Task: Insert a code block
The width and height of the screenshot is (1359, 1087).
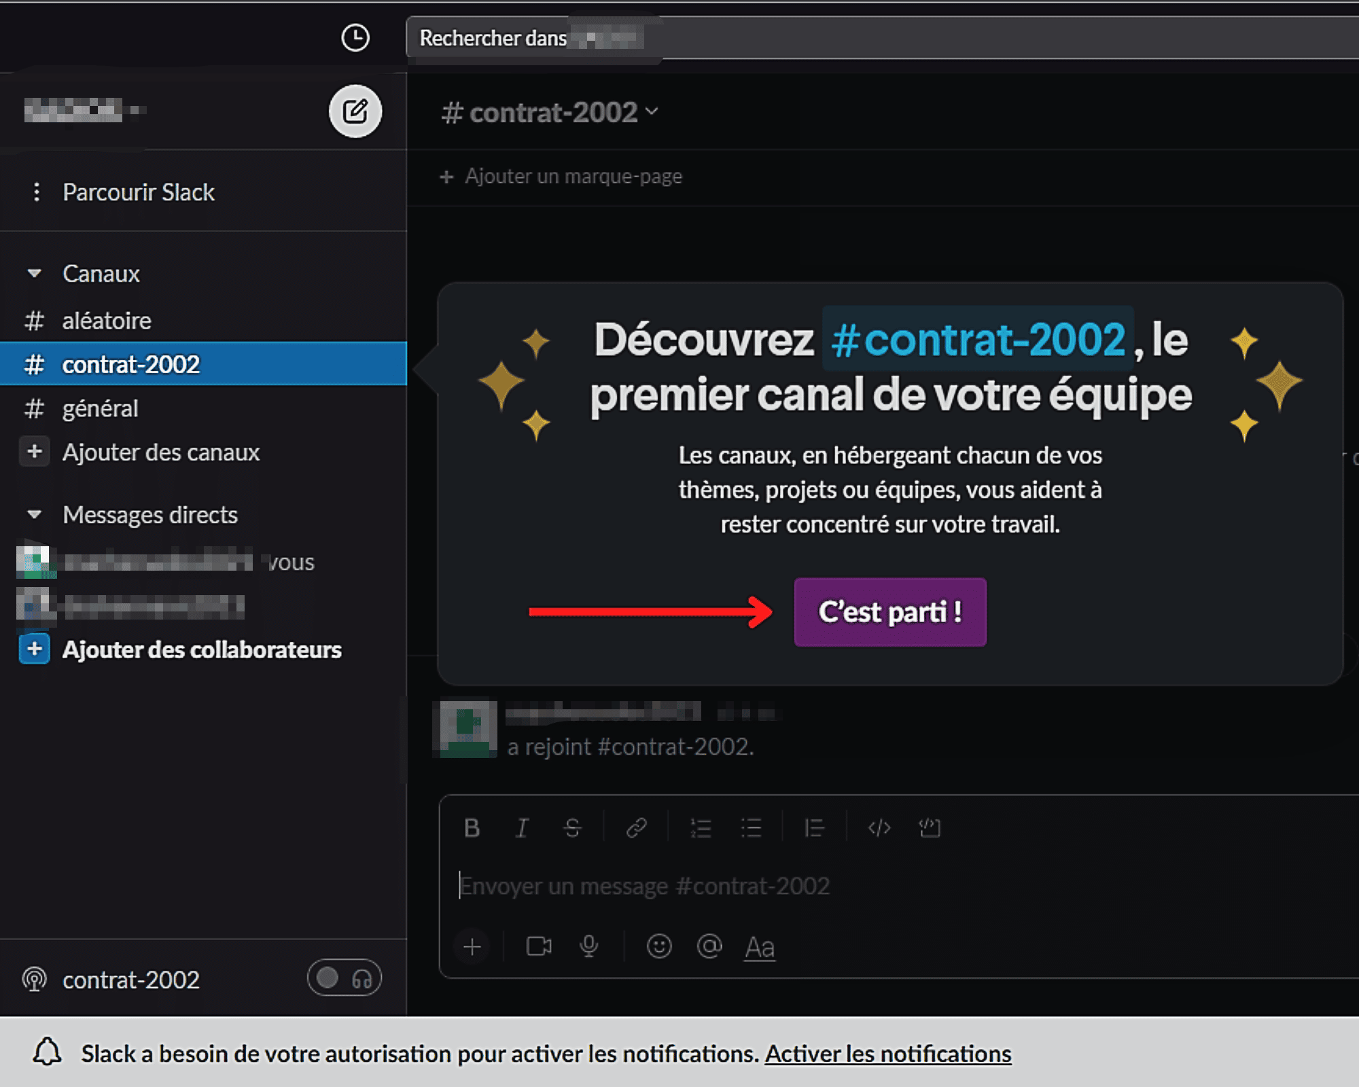Action: coord(930,827)
